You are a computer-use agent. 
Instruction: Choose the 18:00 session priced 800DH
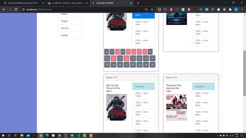coord(143,33)
